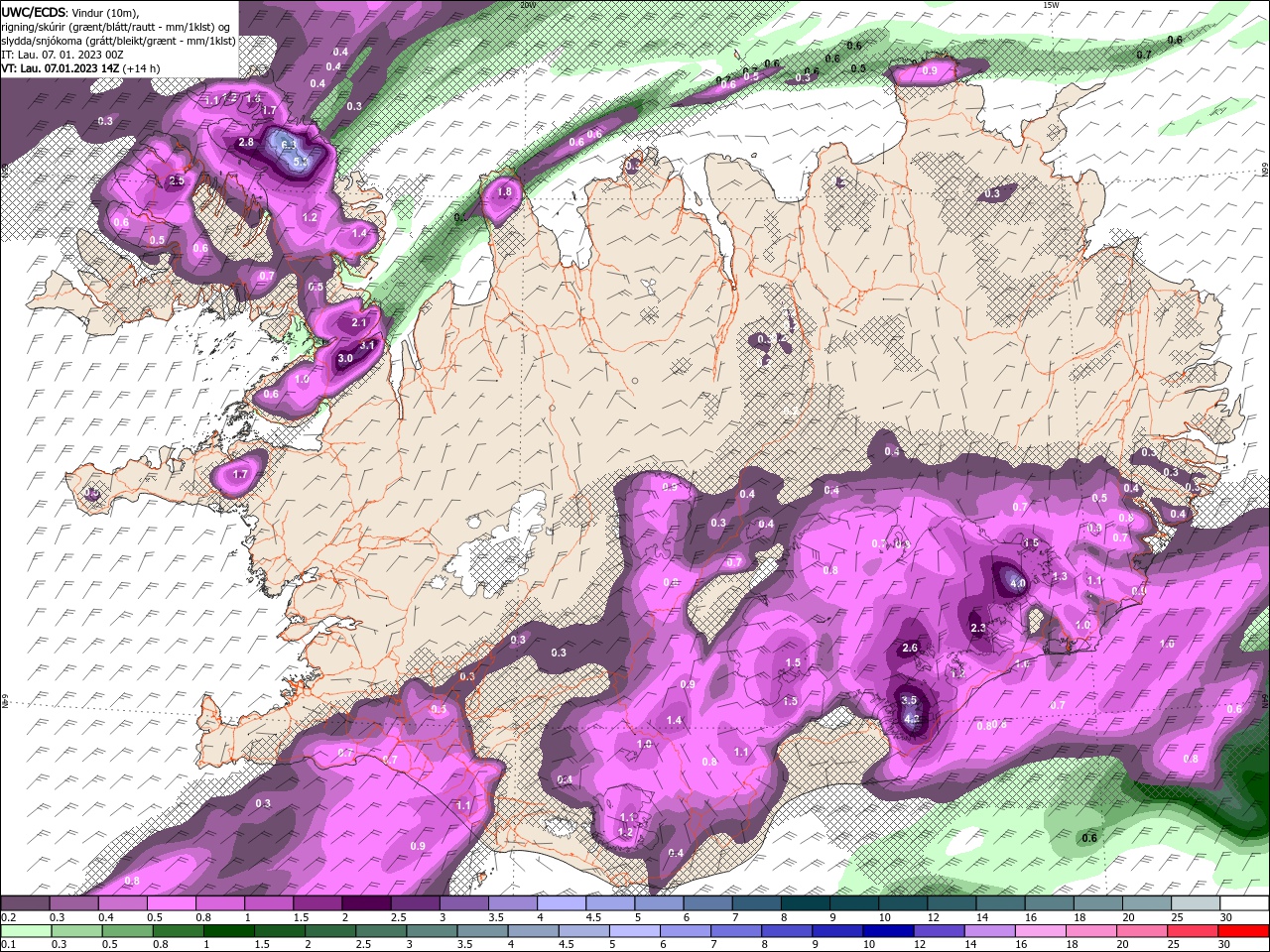
Task: Click the 2.1 snowfall value label
Action: tap(359, 322)
